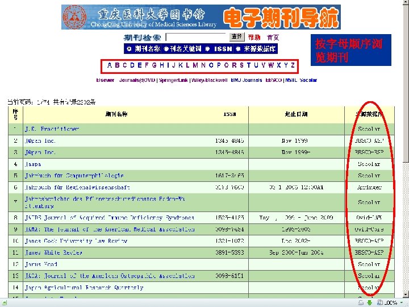
Task: Open the zoom level dropdown arrow
Action: (402, 302)
